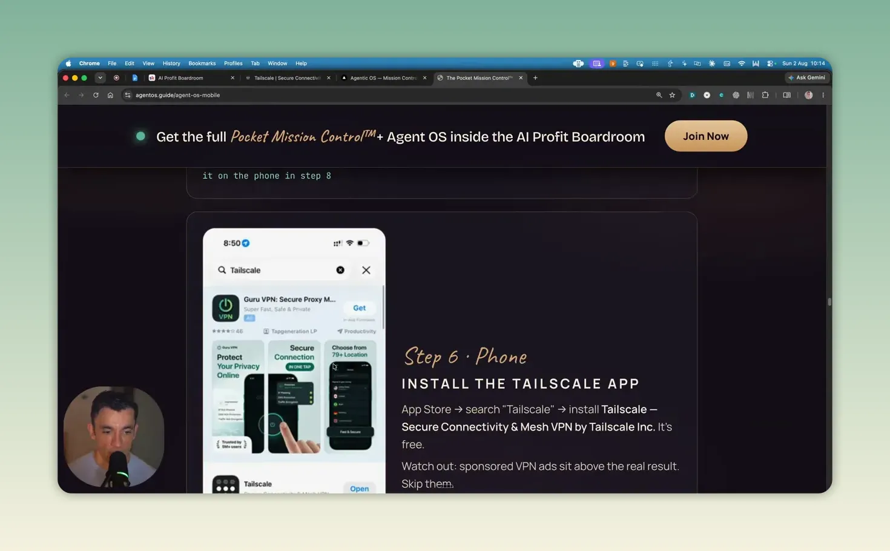Screen dimensions: 890x551
Task: Click the page's vertical scrollbar thumb
Action: click(x=829, y=302)
